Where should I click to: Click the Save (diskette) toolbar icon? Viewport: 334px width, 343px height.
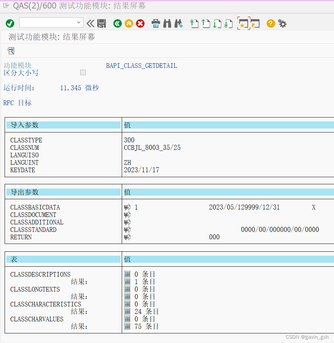(x=102, y=23)
